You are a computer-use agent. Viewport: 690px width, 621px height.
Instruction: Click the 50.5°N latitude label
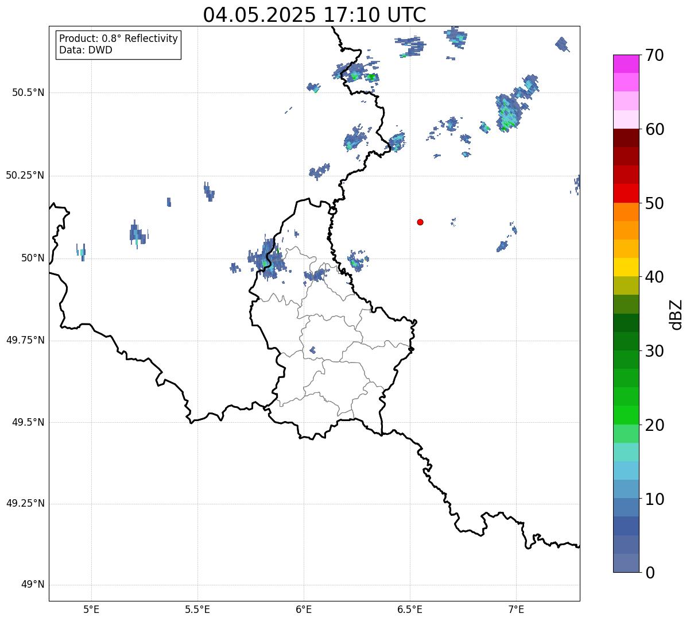(28, 92)
